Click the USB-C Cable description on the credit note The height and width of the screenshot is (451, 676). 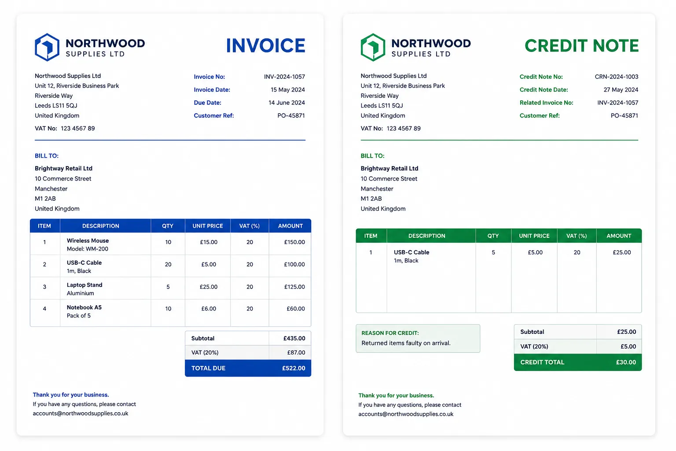(x=411, y=256)
